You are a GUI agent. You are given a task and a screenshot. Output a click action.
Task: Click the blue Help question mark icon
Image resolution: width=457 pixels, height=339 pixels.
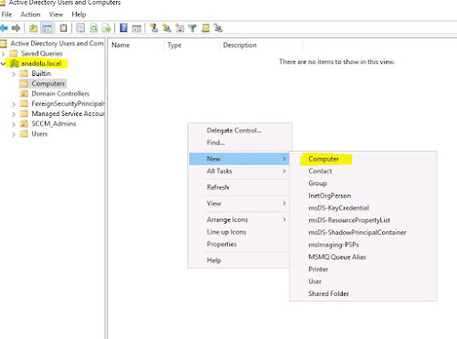coord(123,28)
